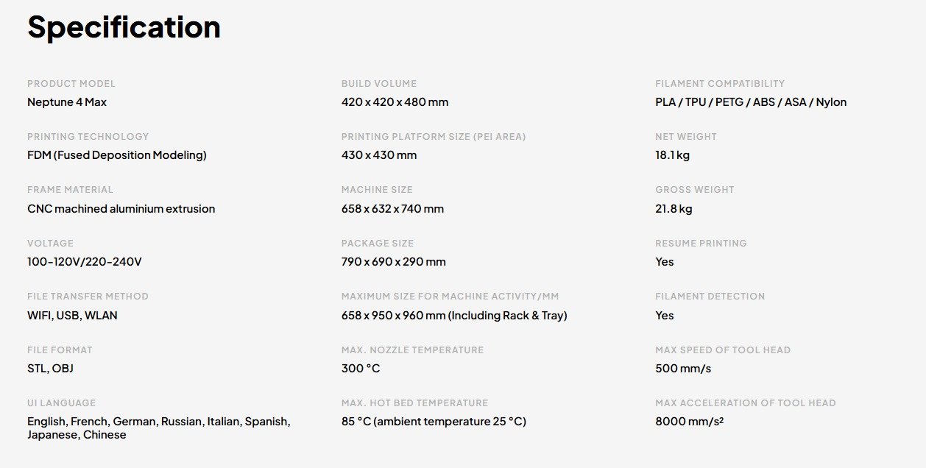Click the 420 x 420 x 480 mm build volume
Screen dimensions: 926x468
tap(395, 102)
